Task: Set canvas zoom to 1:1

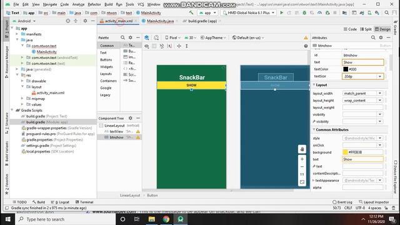Action: [302, 174]
